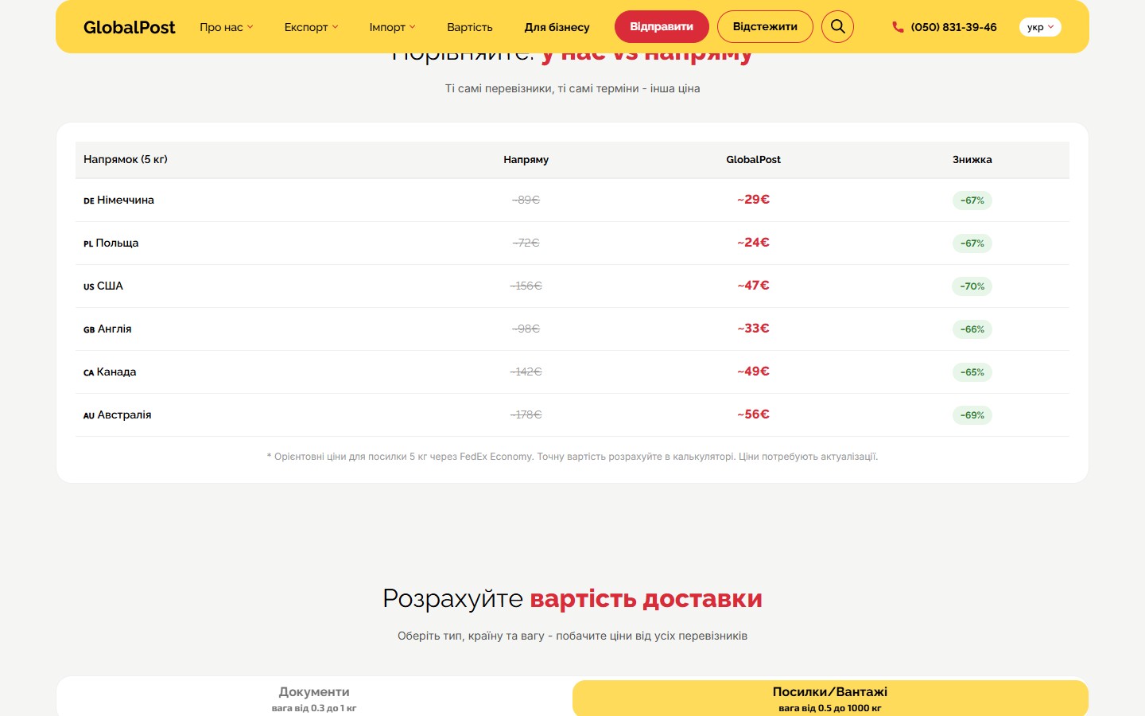Click the crossed-out 178€ price
The image size is (1145, 716).
click(526, 414)
